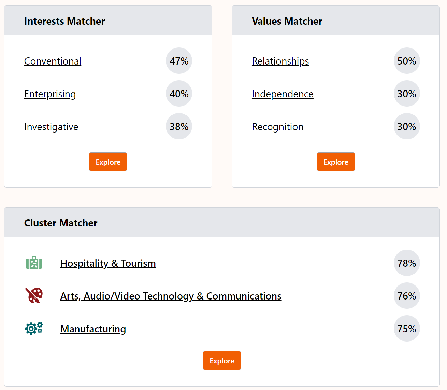Open Arts, Audio/Video Technology & Communications link
This screenshot has width=447, height=390.
point(171,296)
